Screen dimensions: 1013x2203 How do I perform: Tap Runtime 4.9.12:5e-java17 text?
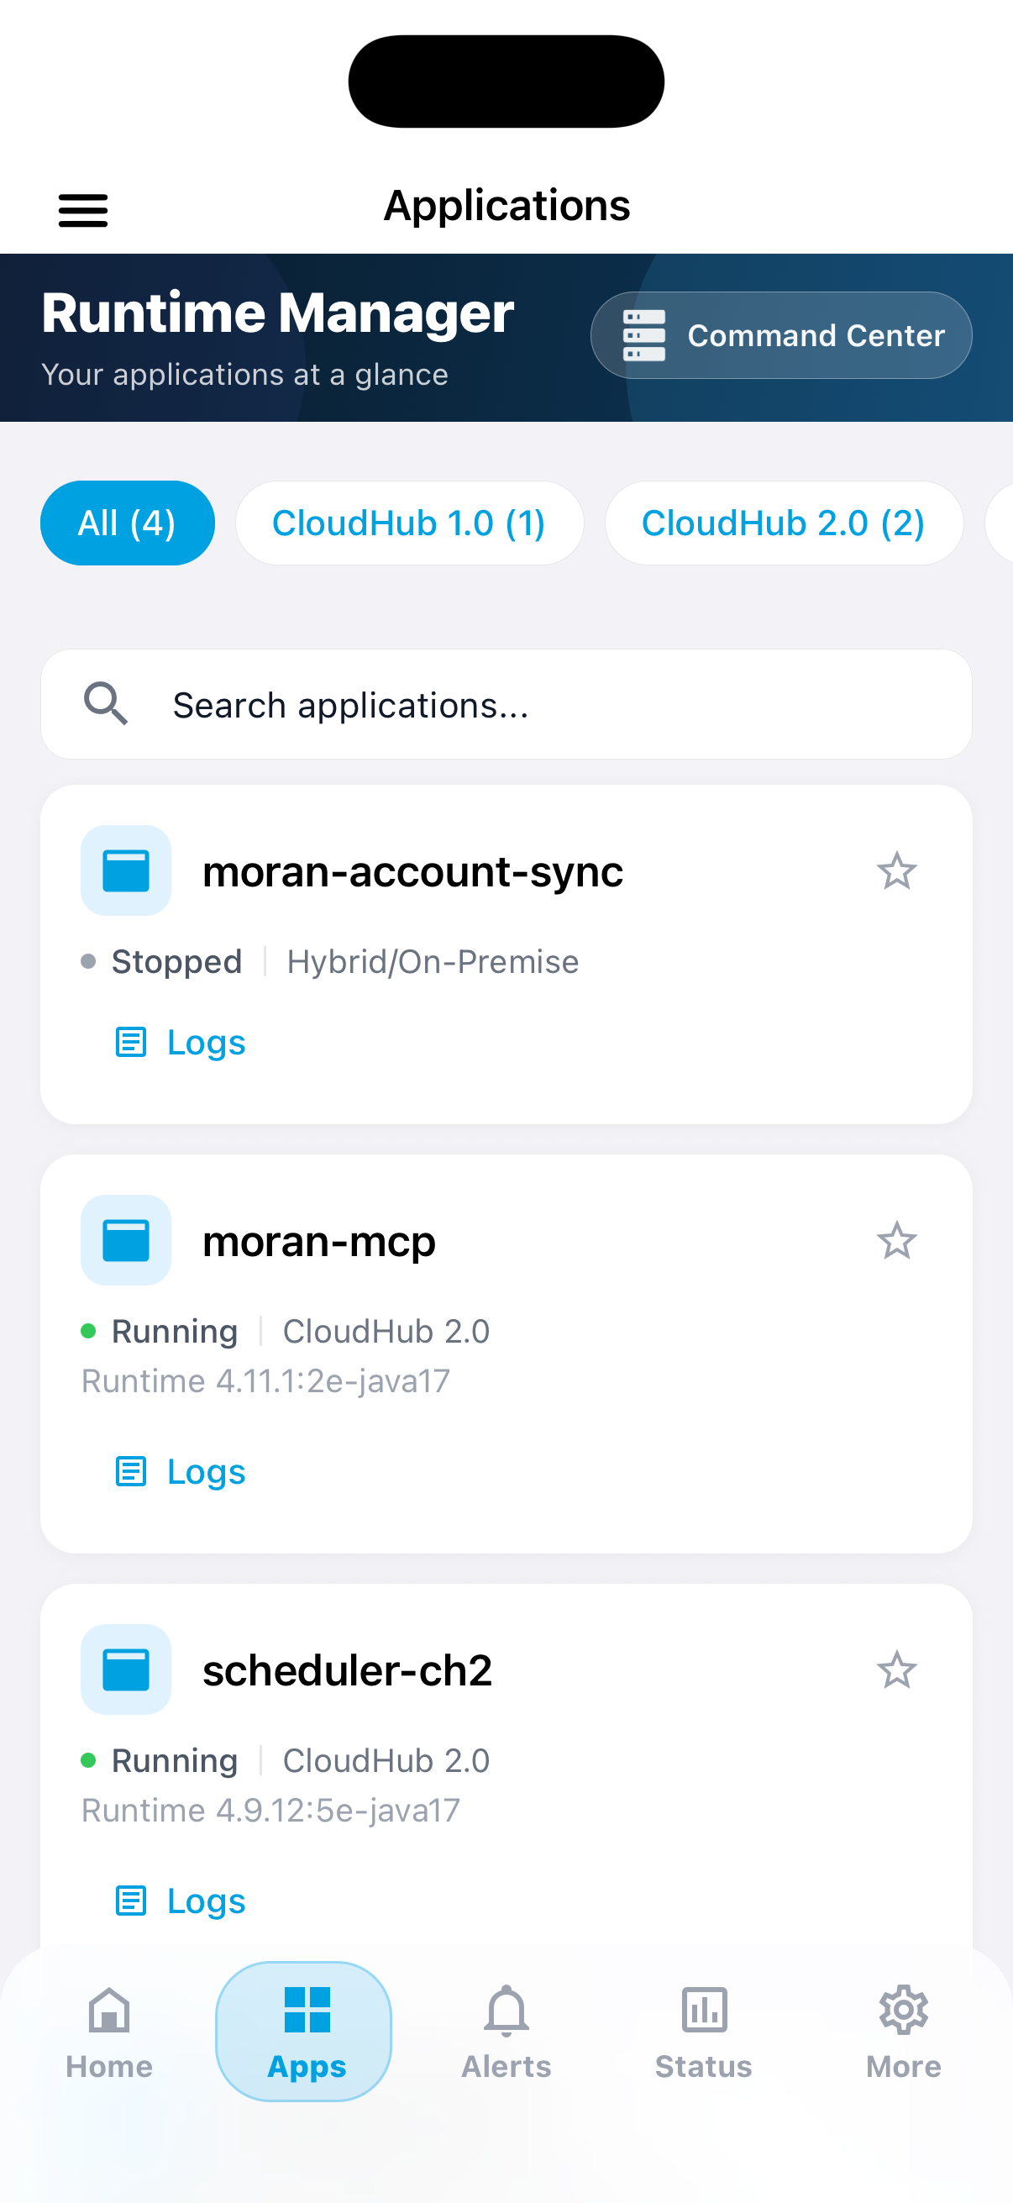coord(271,1811)
